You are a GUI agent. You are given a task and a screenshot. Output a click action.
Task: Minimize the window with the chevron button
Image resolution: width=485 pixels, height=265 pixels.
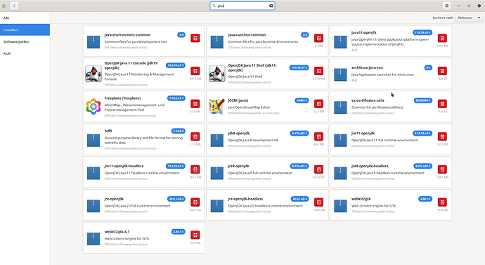[x=459, y=6]
